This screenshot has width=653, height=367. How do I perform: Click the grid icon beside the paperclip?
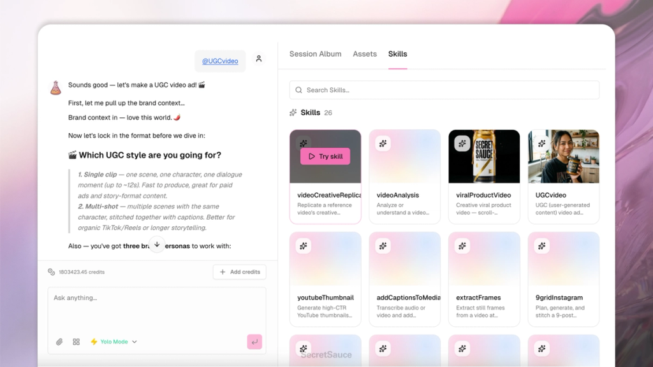point(76,342)
